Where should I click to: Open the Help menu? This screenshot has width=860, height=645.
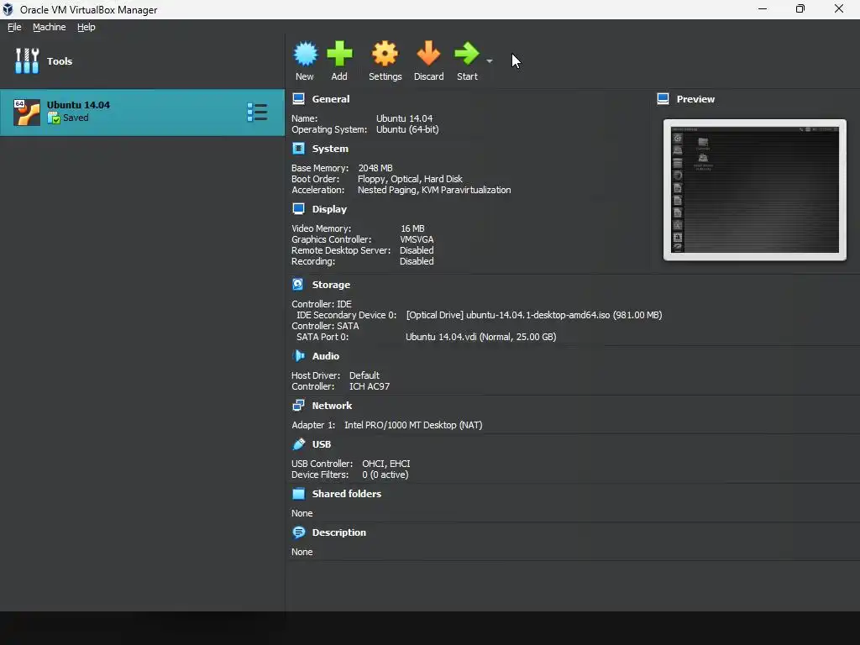[x=87, y=27]
